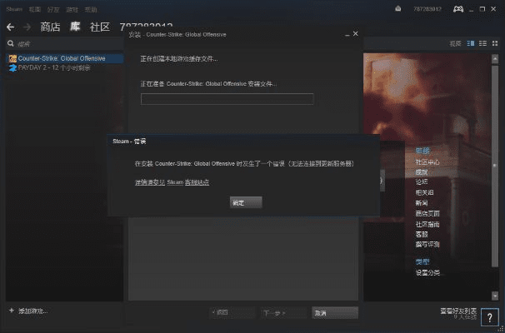Viewport: 505px width, 333px height.
Task: Click the game details vertical scrollbar thumb
Action: (495, 165)
